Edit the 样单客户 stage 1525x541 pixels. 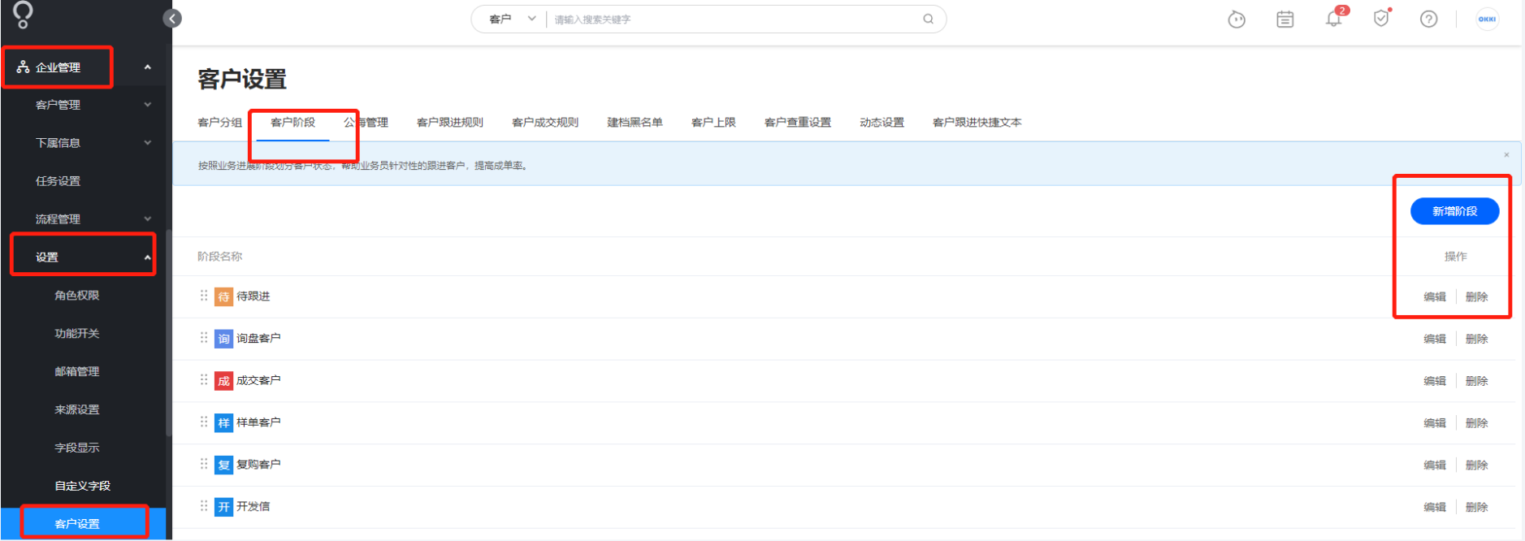coord(1435,423)
